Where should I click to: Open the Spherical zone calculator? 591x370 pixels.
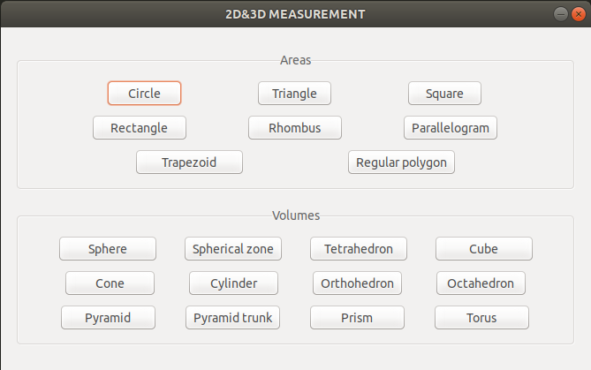(x=233, y=249)
